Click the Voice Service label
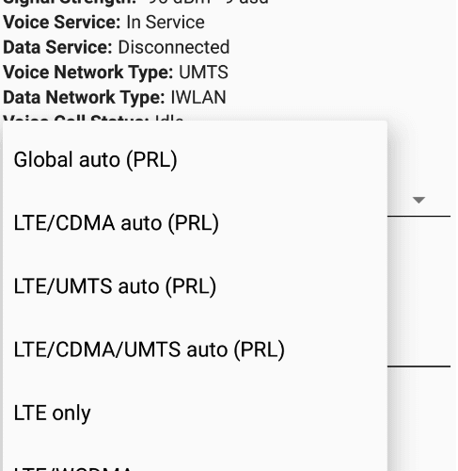Image resolution: width=458 pixels, height=471 pixels. (62, 23)
